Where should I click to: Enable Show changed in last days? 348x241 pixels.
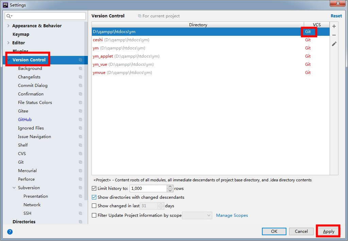click(94, 206)
